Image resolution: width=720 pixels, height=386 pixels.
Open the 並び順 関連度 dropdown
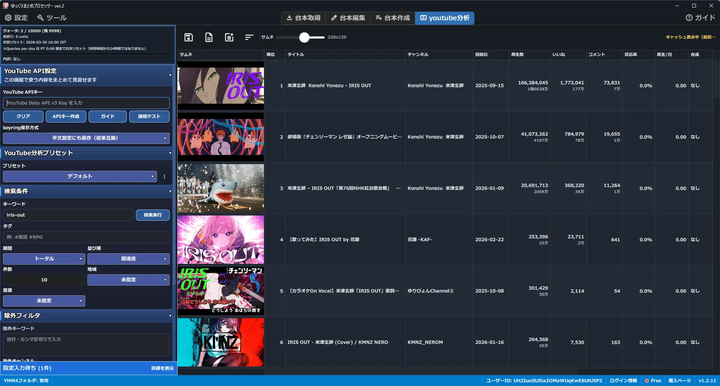coord(128,259)
